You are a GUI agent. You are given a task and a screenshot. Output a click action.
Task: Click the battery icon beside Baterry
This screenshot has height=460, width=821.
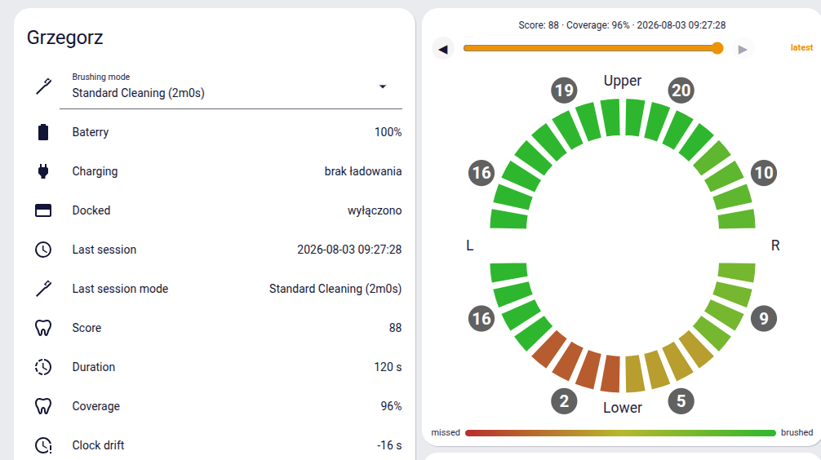43,132
